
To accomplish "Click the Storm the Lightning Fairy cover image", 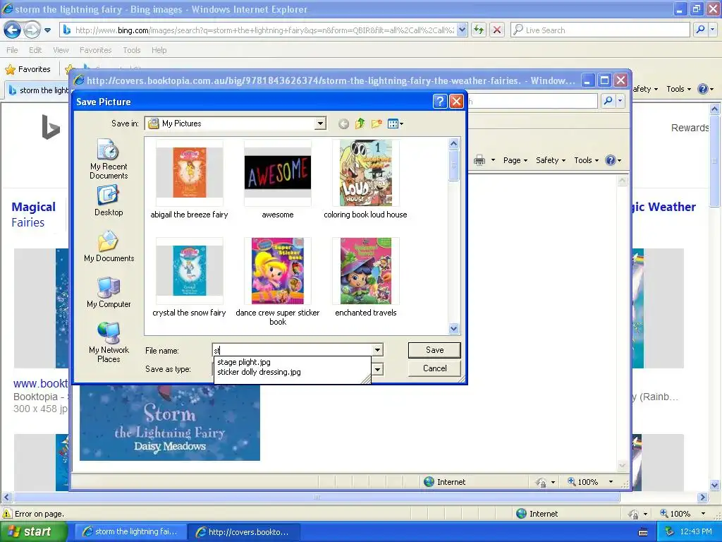I will 170,423.
